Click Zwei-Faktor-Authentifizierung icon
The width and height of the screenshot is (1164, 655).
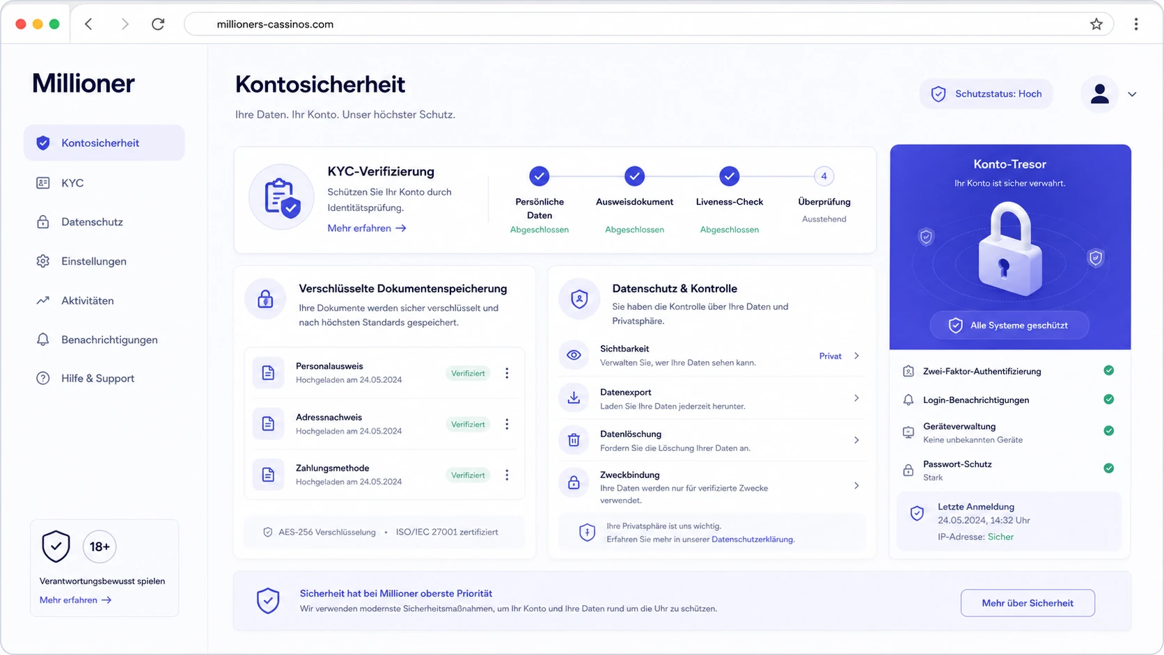tap(909, 371)
